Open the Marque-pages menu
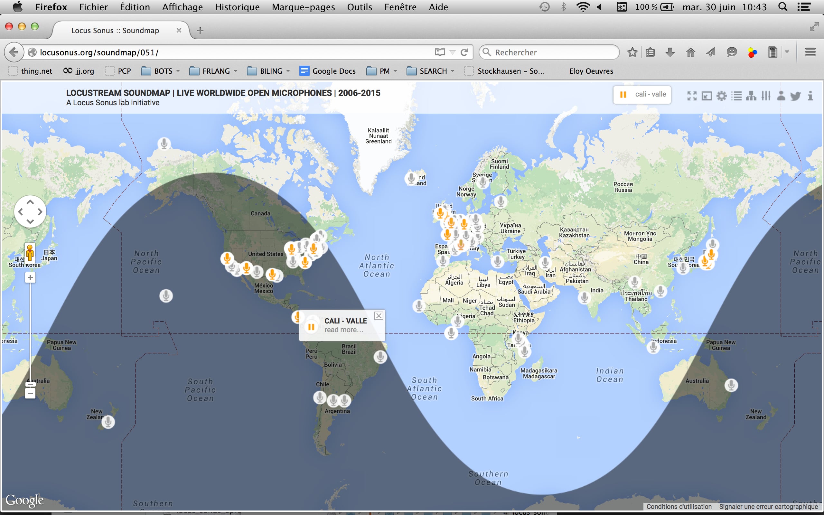This screenshot has height=515, width=824. point(303,7)
